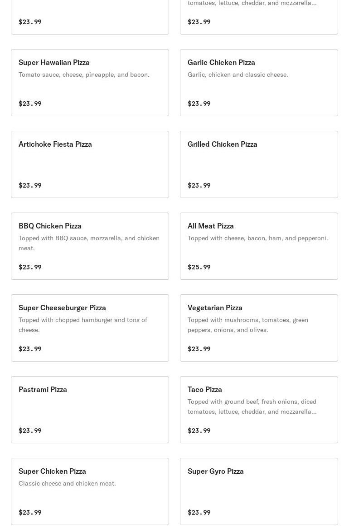The width and height of the screenshot is (349, 526).
Task: Click the Vegetarian Pizza toppings description
Action: [x=248, y=325]
